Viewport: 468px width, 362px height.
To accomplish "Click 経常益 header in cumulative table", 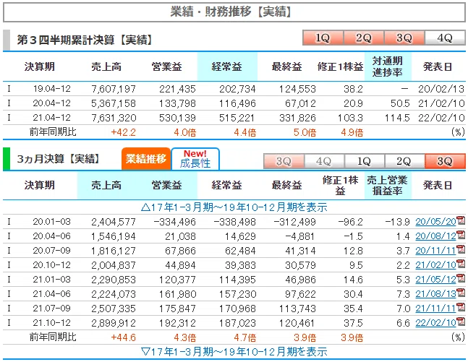I will point(227,66).
